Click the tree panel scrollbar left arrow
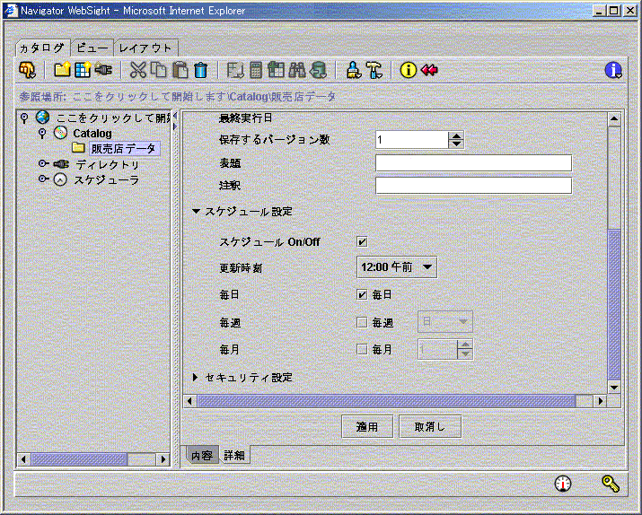 [23, 459]
